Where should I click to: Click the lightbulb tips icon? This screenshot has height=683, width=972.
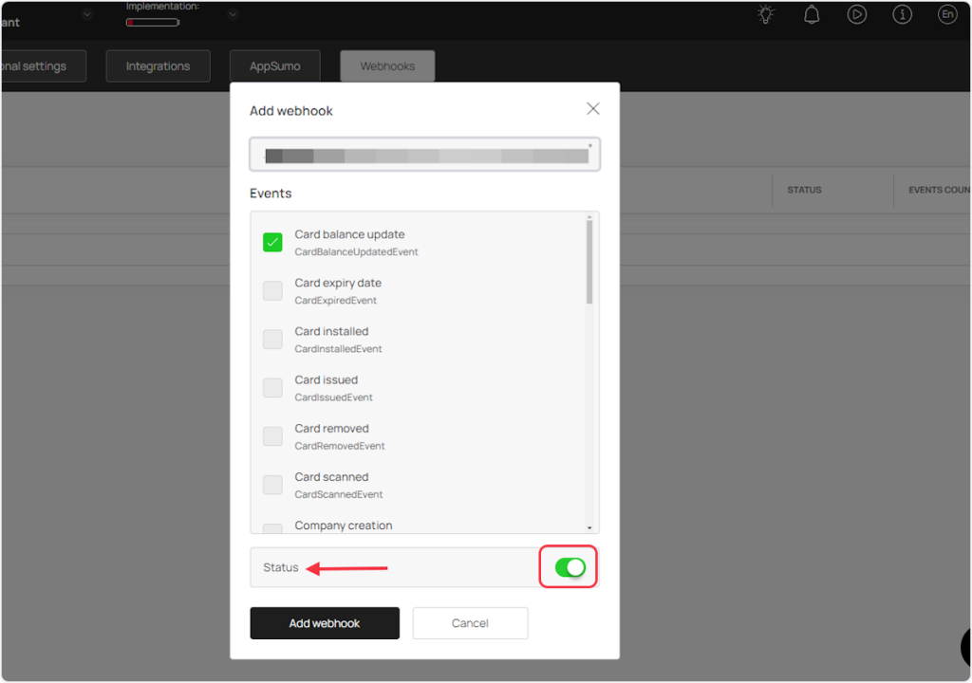[x=766, y=14]
